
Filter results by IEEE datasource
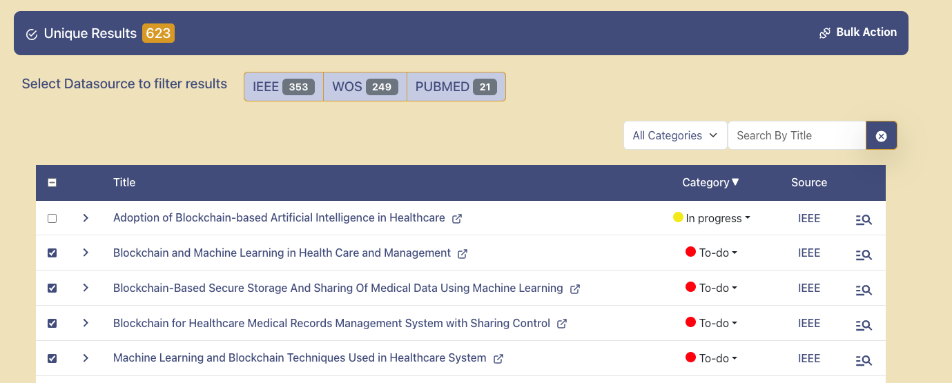(284, 87)
